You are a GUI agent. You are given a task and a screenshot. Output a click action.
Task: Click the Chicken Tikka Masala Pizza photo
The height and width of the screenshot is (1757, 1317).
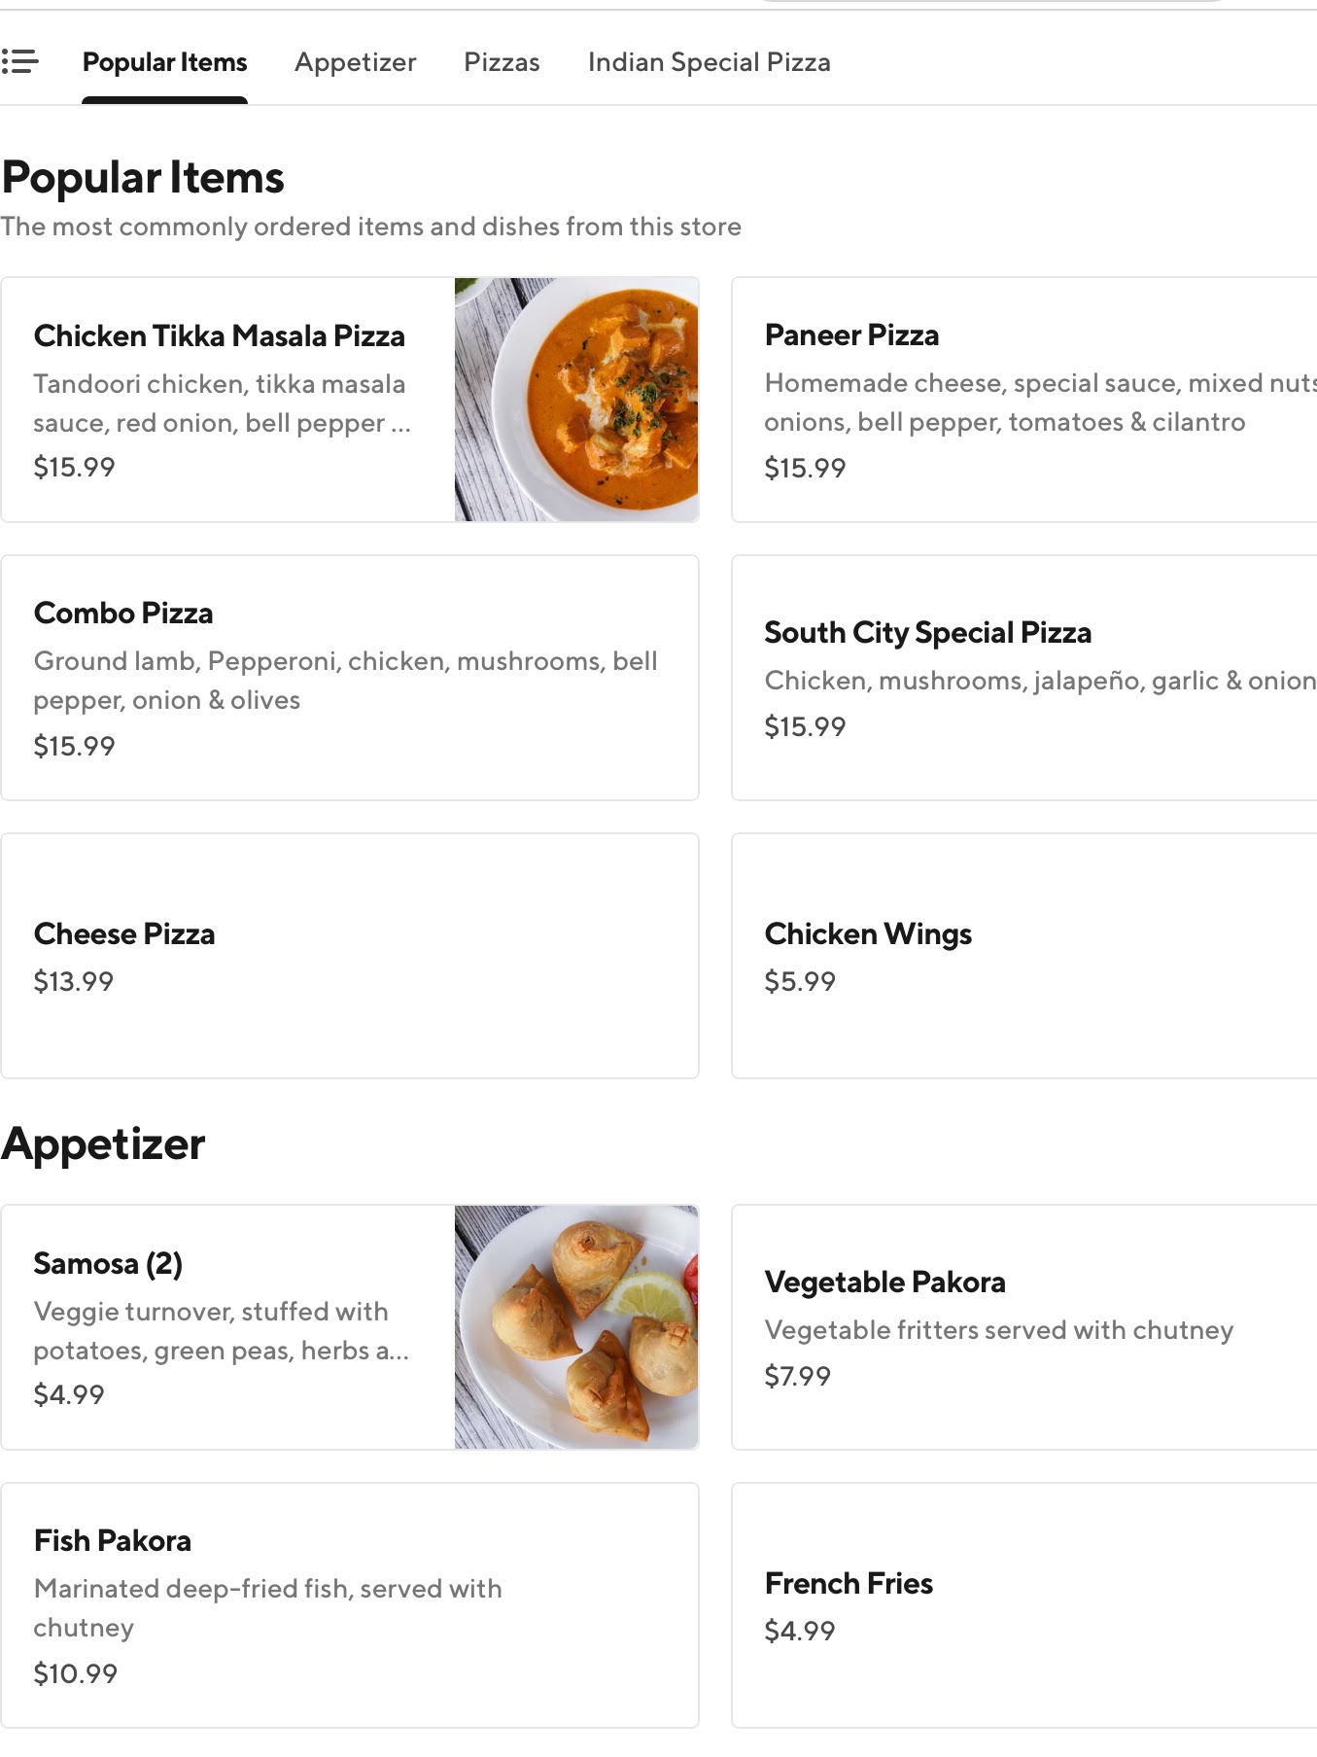pyautogui.click(x=576, y=400)
